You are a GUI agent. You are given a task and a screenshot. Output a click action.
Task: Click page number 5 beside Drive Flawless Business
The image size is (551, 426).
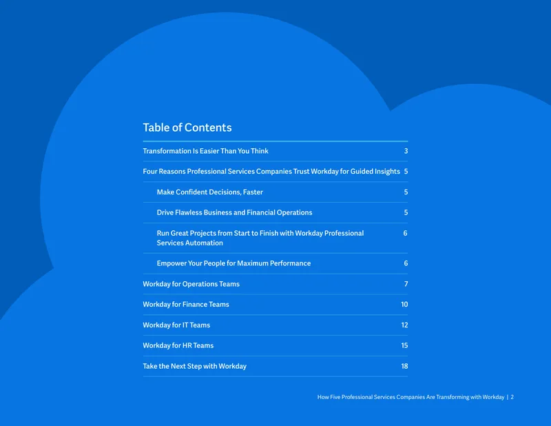(406, 212)
